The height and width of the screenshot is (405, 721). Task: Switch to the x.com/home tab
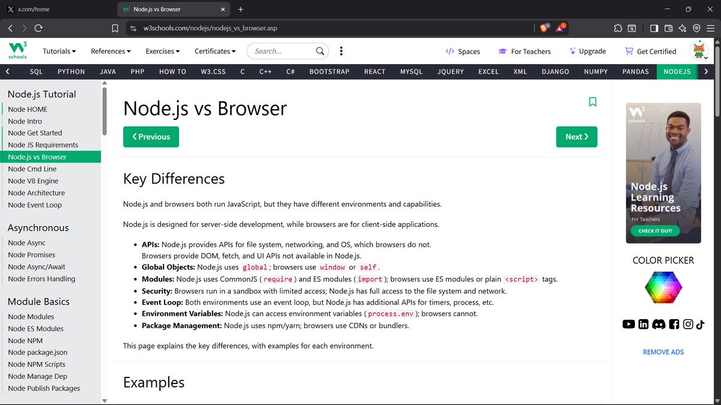pyautogui.click(x=57, y=10)
